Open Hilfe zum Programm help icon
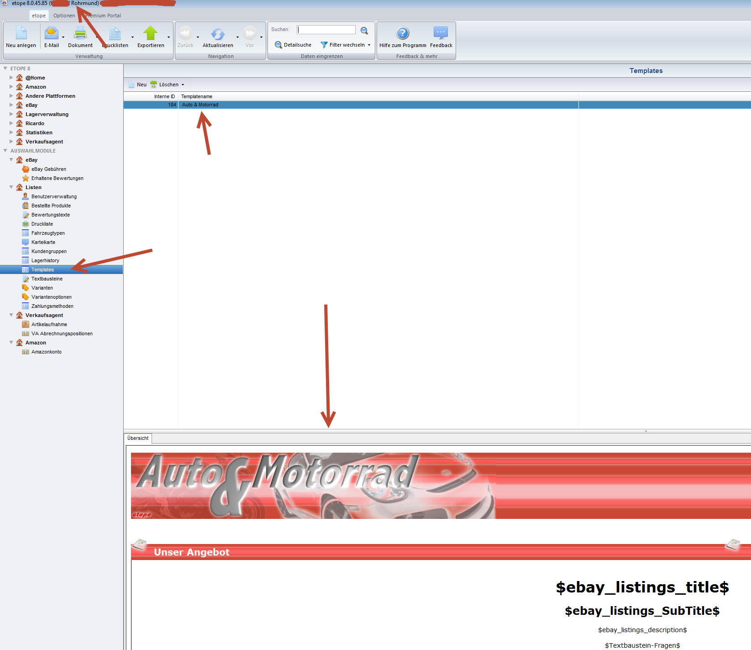 [x=402, y=33]
